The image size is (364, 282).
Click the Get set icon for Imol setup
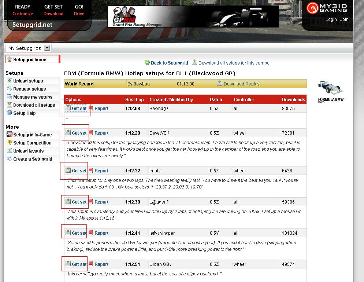coord(68,170)
